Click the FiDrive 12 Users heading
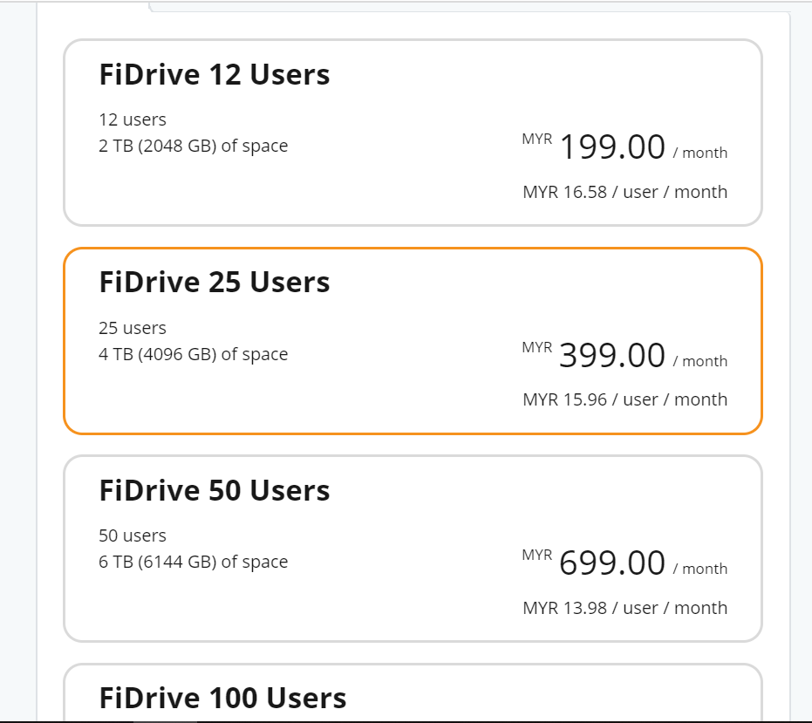 215,75
